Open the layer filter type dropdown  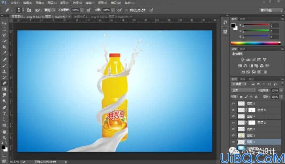pos(239,84)
